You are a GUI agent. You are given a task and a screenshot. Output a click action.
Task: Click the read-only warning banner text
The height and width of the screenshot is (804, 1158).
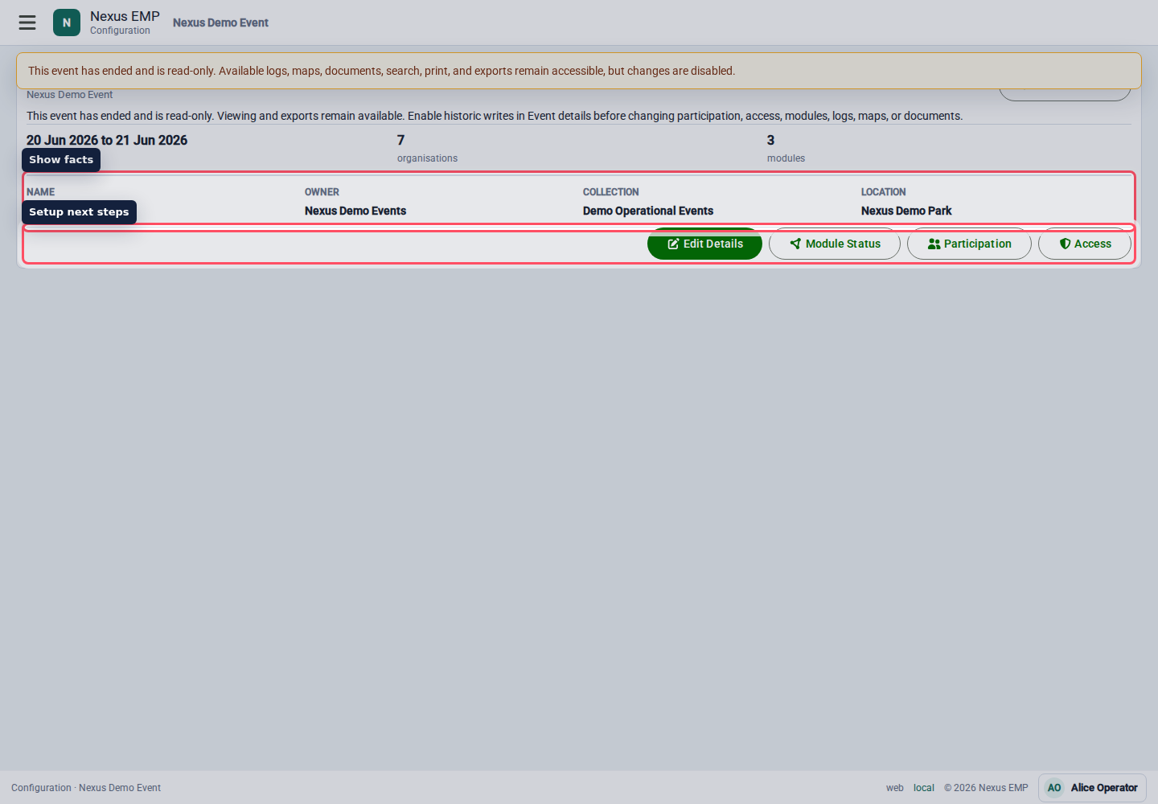(x=381, y=71)
